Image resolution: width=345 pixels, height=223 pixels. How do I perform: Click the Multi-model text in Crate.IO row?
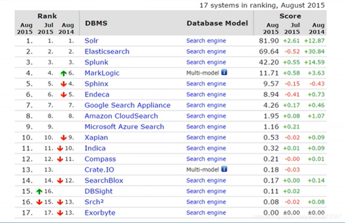click(x=202, y=170)
